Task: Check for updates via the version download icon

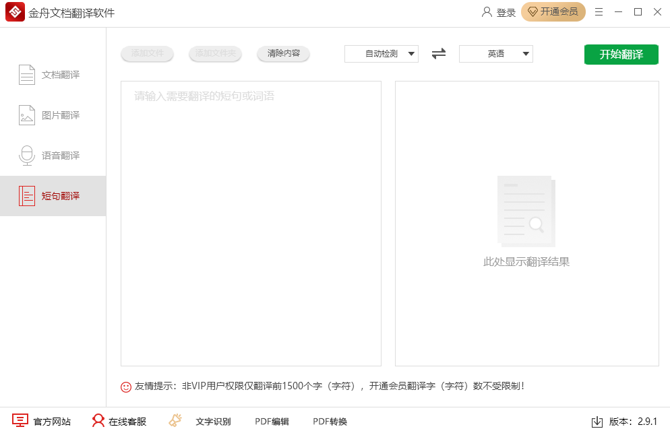Action: click(x=596, y=422)
